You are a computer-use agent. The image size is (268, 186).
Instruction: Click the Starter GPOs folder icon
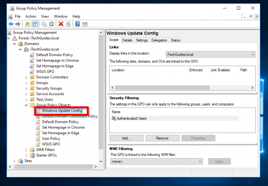(32, 155)
